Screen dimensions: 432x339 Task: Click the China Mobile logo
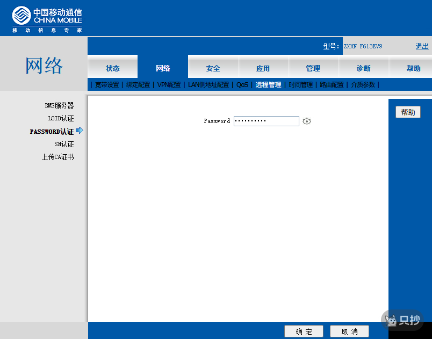[x=47, y=19]
